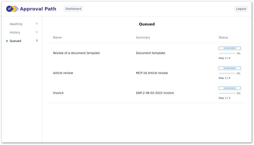Log out using the Logout button
The width and height of the screenshot is (254, 145).
[x=241, y=9]
